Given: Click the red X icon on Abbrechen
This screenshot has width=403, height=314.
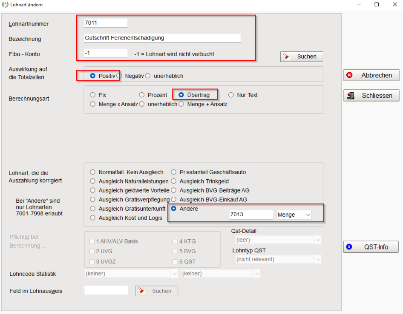Looking at the screenshot, I should click(350, 75).
